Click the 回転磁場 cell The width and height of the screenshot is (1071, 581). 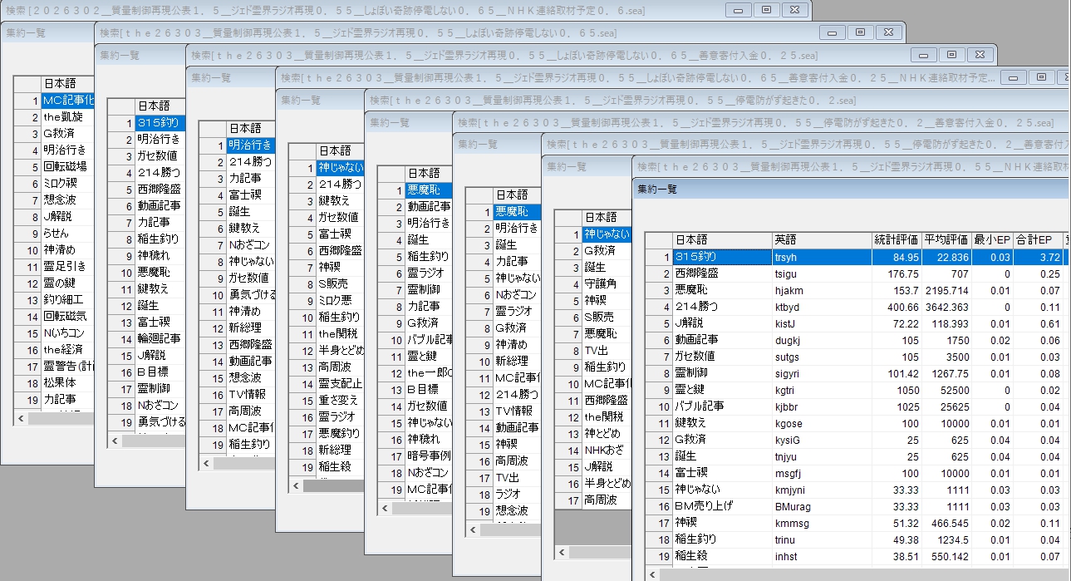65,167
